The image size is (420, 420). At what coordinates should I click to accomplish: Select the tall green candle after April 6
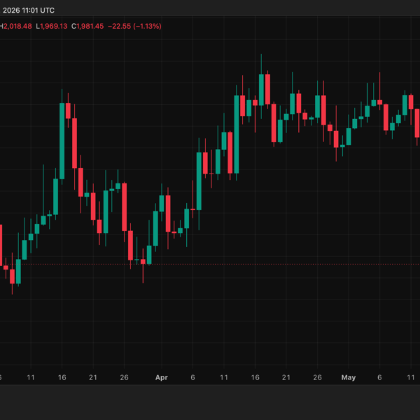[199, 181]
